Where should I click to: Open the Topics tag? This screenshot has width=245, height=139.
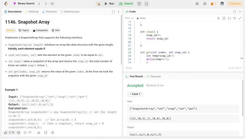point(24,30)
